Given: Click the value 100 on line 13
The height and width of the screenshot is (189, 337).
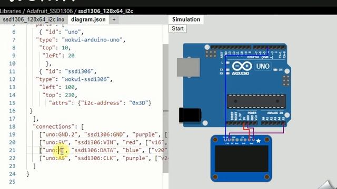Looking at the screenshot, I should [70, 87].
